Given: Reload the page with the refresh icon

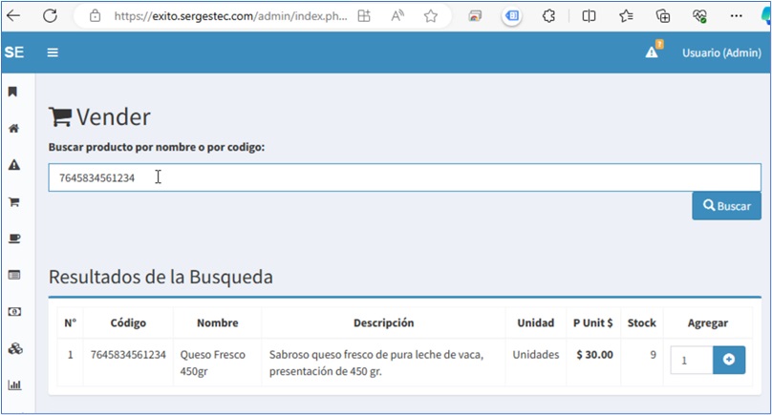Looking at the screenshot, I should 50,15.
